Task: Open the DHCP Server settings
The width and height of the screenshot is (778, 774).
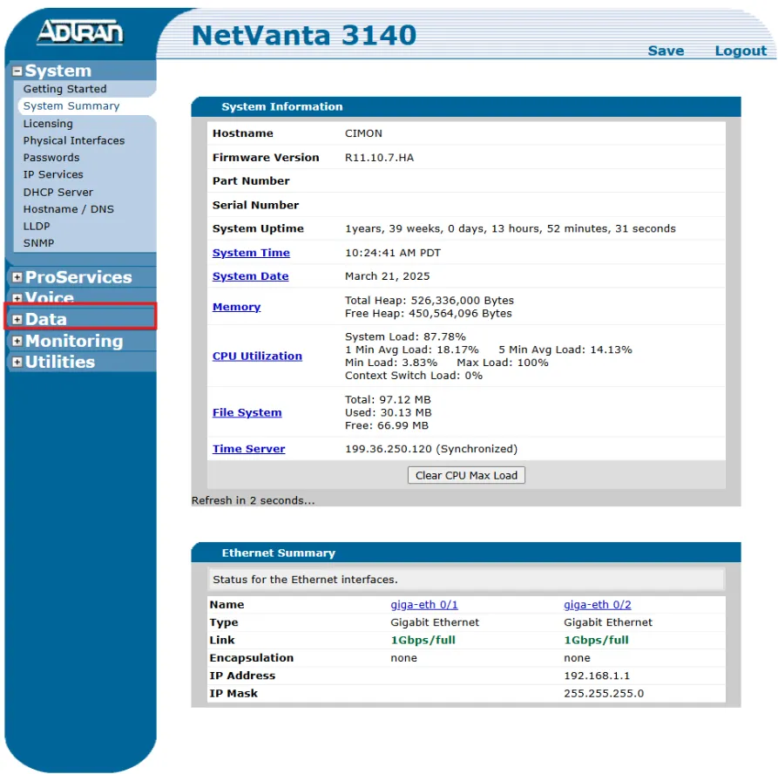Action: point(58,192)
